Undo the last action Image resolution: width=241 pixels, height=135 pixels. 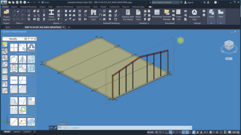(29, 2)
